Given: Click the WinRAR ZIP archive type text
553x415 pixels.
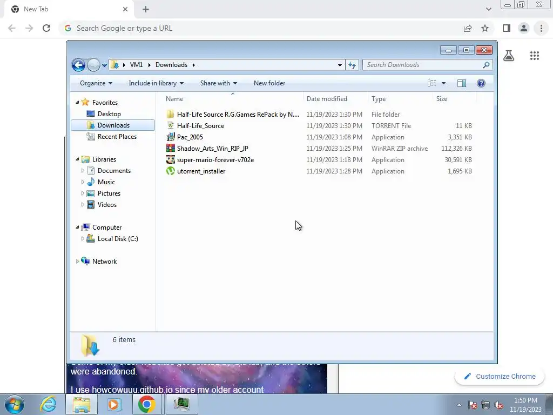Looking at the screenshot, I should coord(400,149).
